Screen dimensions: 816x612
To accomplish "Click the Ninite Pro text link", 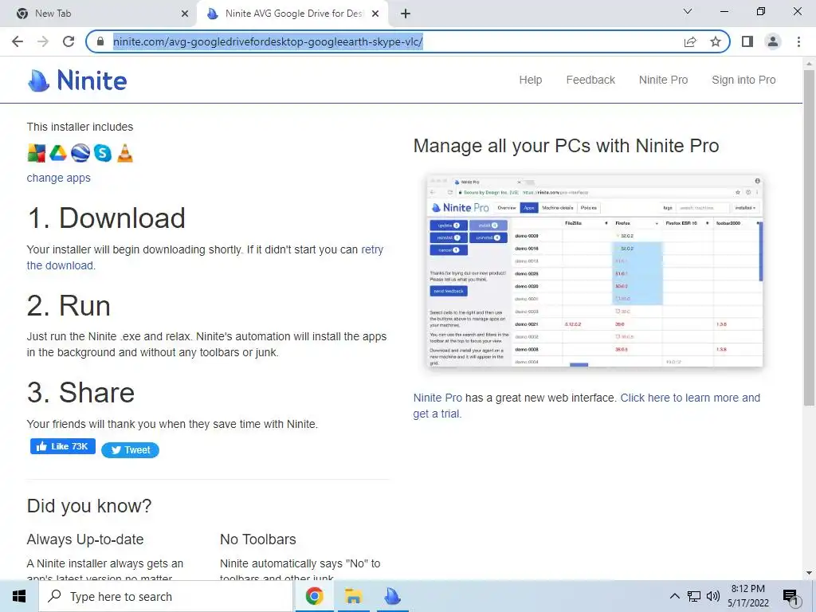I will coord(437,398).
